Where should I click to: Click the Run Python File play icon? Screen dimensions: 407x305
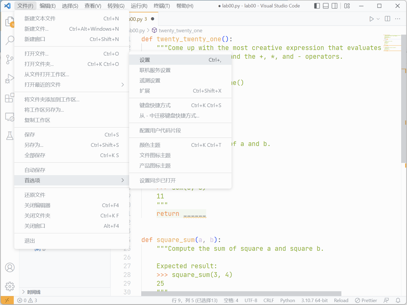tap(372, 19)
